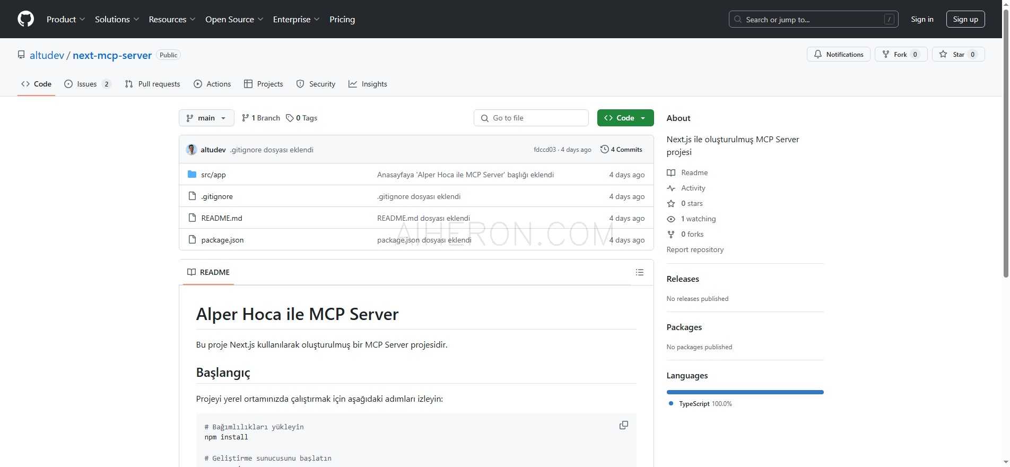The height and width of the screenshot is (467, 1010).
Task: Open the README outline list icon
Action: [640, 272]
